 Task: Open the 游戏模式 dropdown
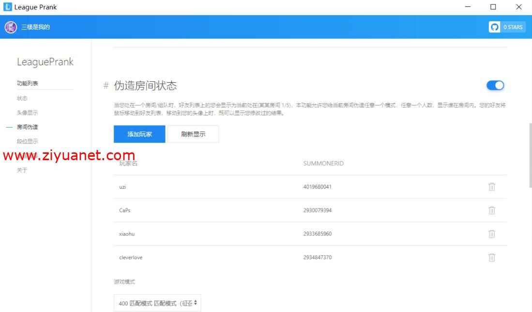(157, 303)
